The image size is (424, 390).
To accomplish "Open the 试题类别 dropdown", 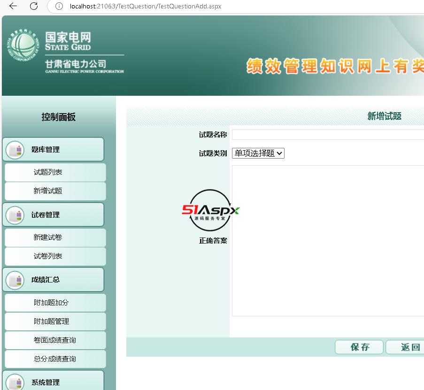I will [x=258, y=153].
